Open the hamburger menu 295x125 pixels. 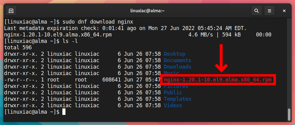[x=269, y=11]
